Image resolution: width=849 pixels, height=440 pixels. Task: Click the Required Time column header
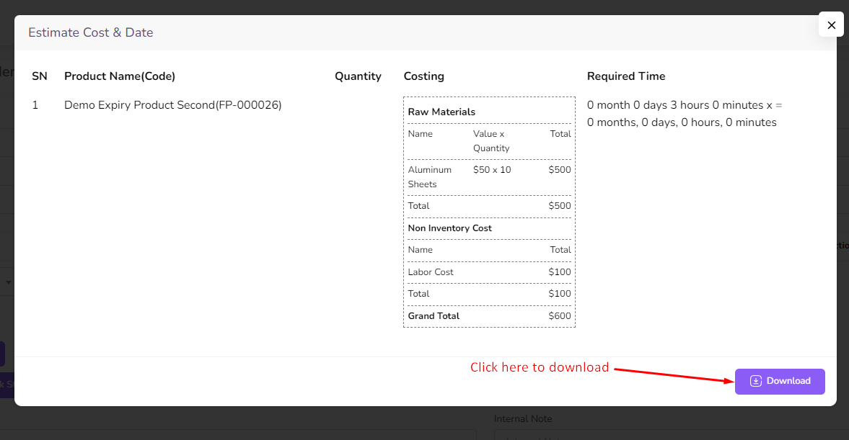[625, 76]
